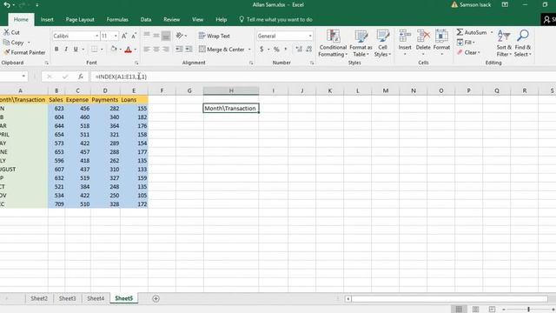Toggle Underline formatting
The image size is (556, 313).
(76, 50)
